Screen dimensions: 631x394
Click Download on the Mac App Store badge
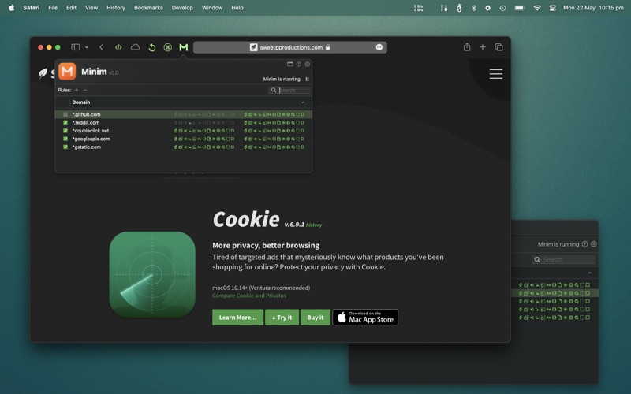click(365, 318)
